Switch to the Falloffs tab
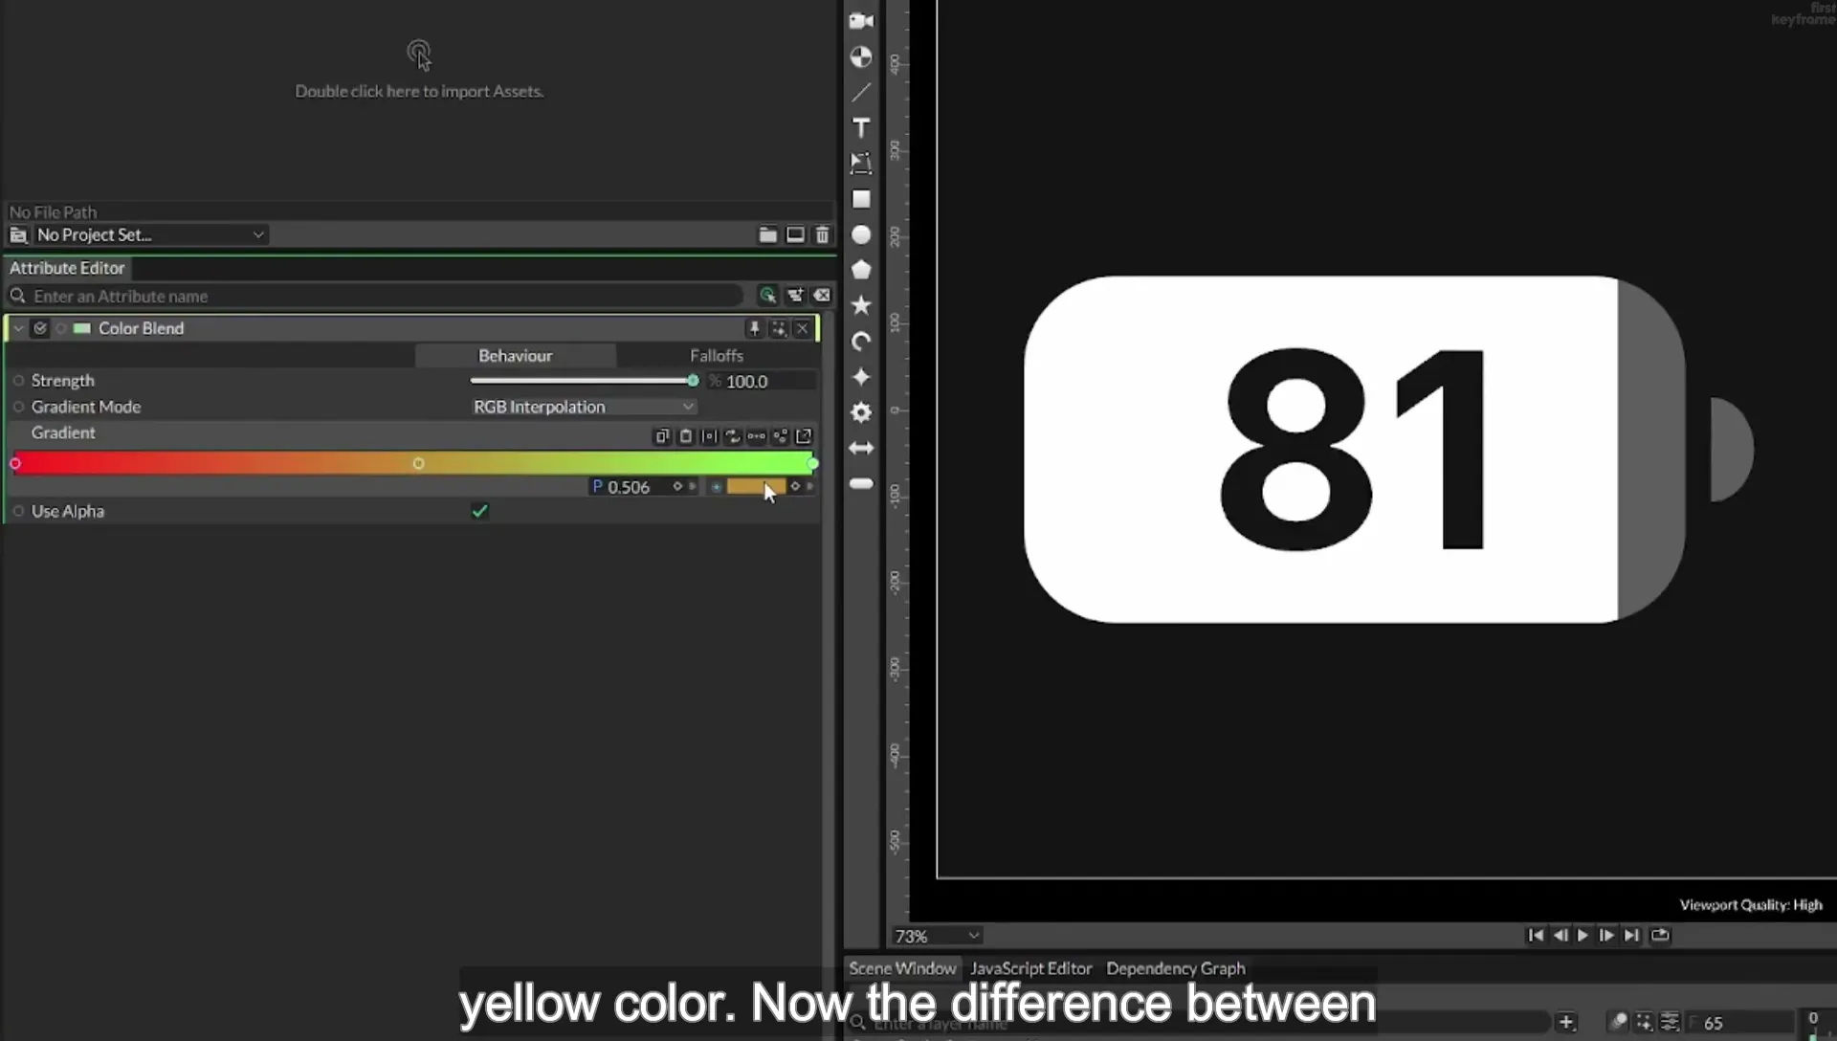 [x=717, y=356]
